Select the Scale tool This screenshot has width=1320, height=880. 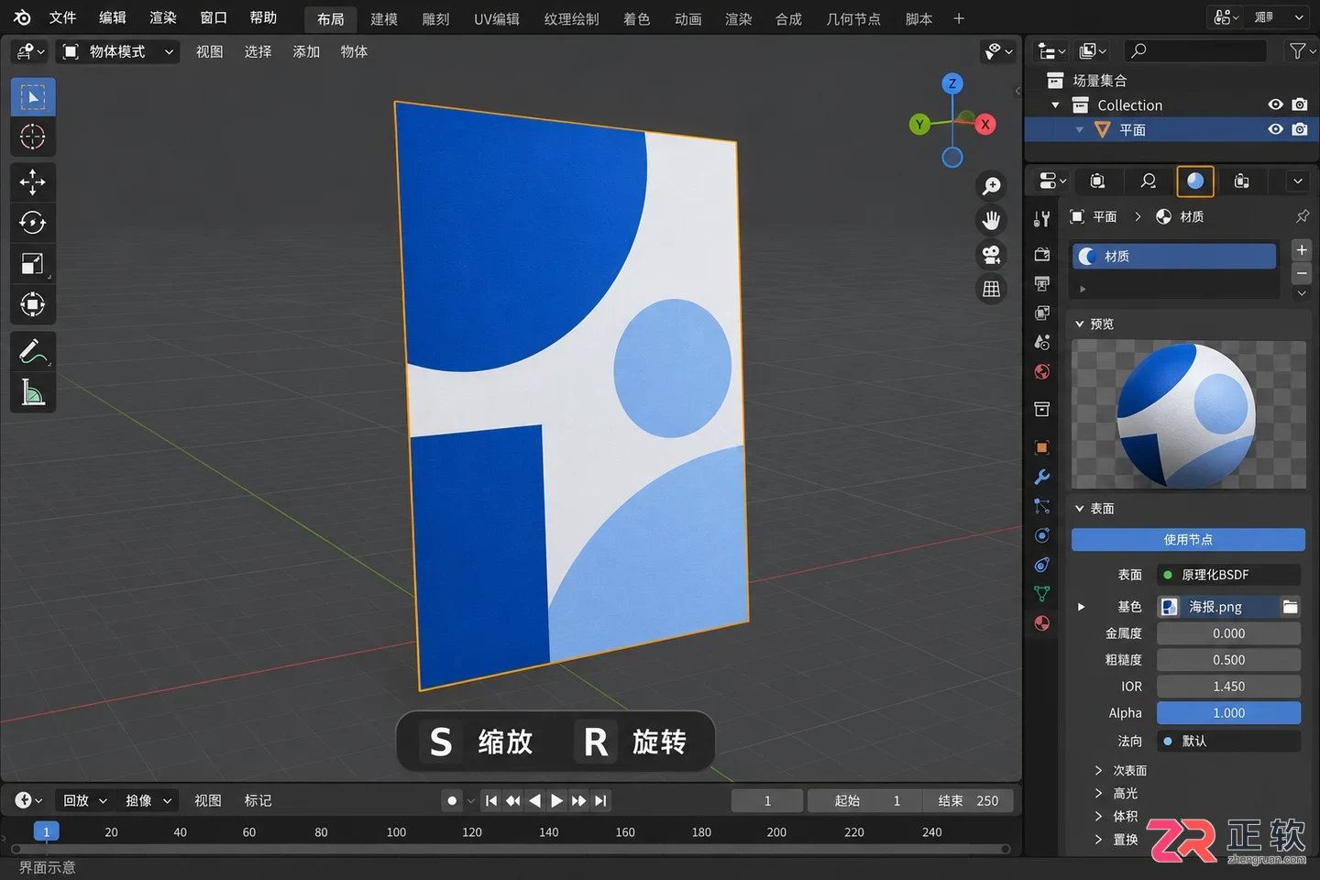33,264
